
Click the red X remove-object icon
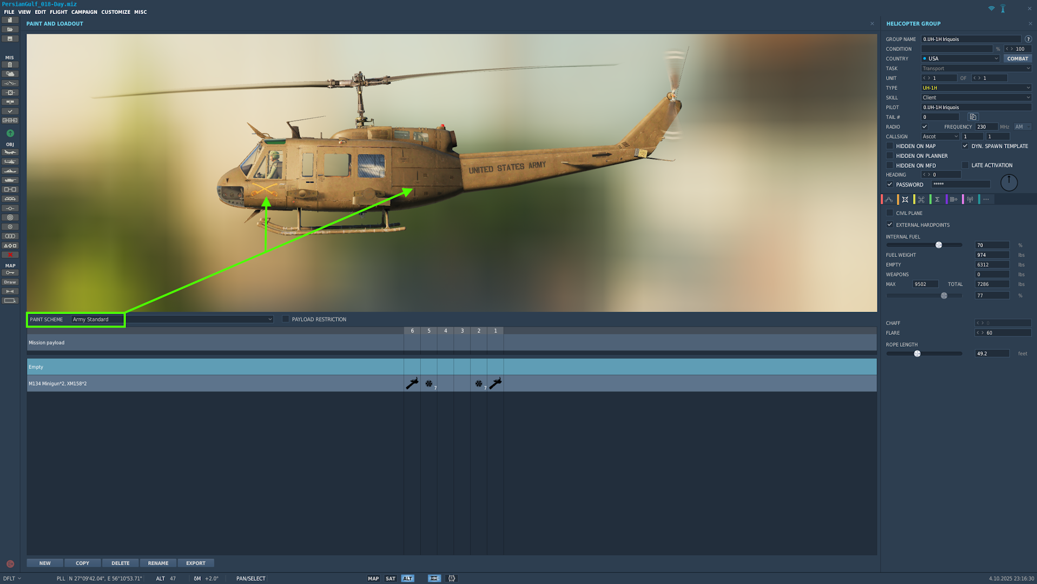tap(10, 255)
